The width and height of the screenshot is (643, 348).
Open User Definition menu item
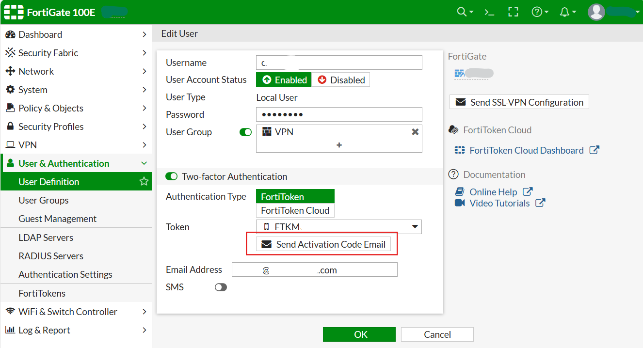pyautogui.click(x=76, y=182)
